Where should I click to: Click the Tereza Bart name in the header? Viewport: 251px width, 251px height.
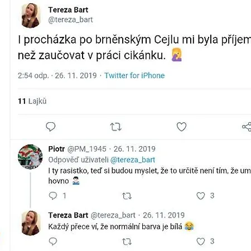click(x=68, y=10)
